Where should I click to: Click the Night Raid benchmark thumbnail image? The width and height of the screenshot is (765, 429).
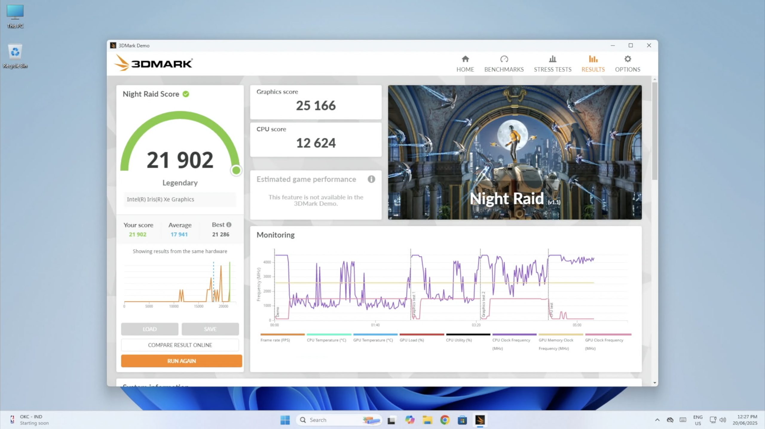(514, 152)
